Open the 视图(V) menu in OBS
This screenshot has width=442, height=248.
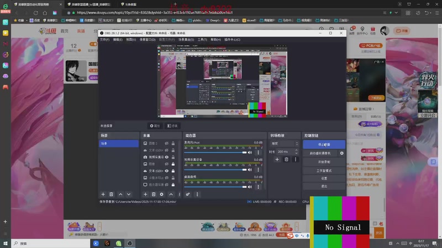point(131,40)
